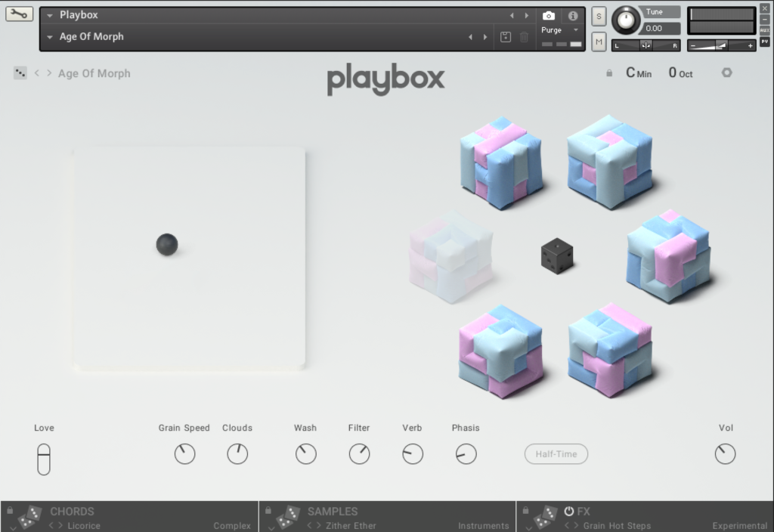Image resolution: width=774 pixels, height=532 pixels.
Task: Toggle the PV button at top right
Action: coord(765,42)
